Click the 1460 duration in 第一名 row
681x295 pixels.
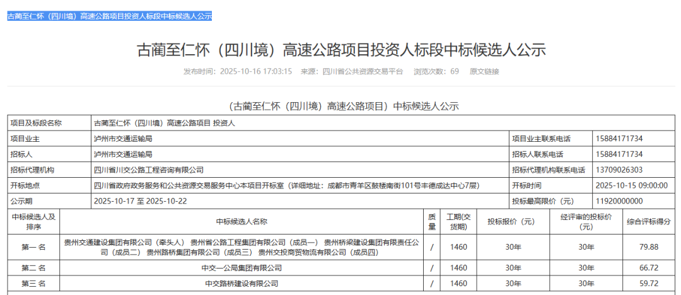(458, 247)
